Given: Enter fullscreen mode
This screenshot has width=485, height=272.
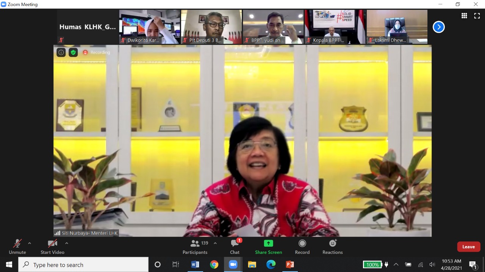Looking at the screenshot, I should [x=477, y=15].
